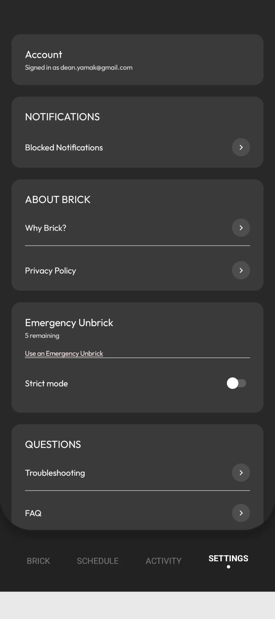275x619 pixels.
Task: Open the Blocked Notifications text label
Action: [x=64, y=147]
